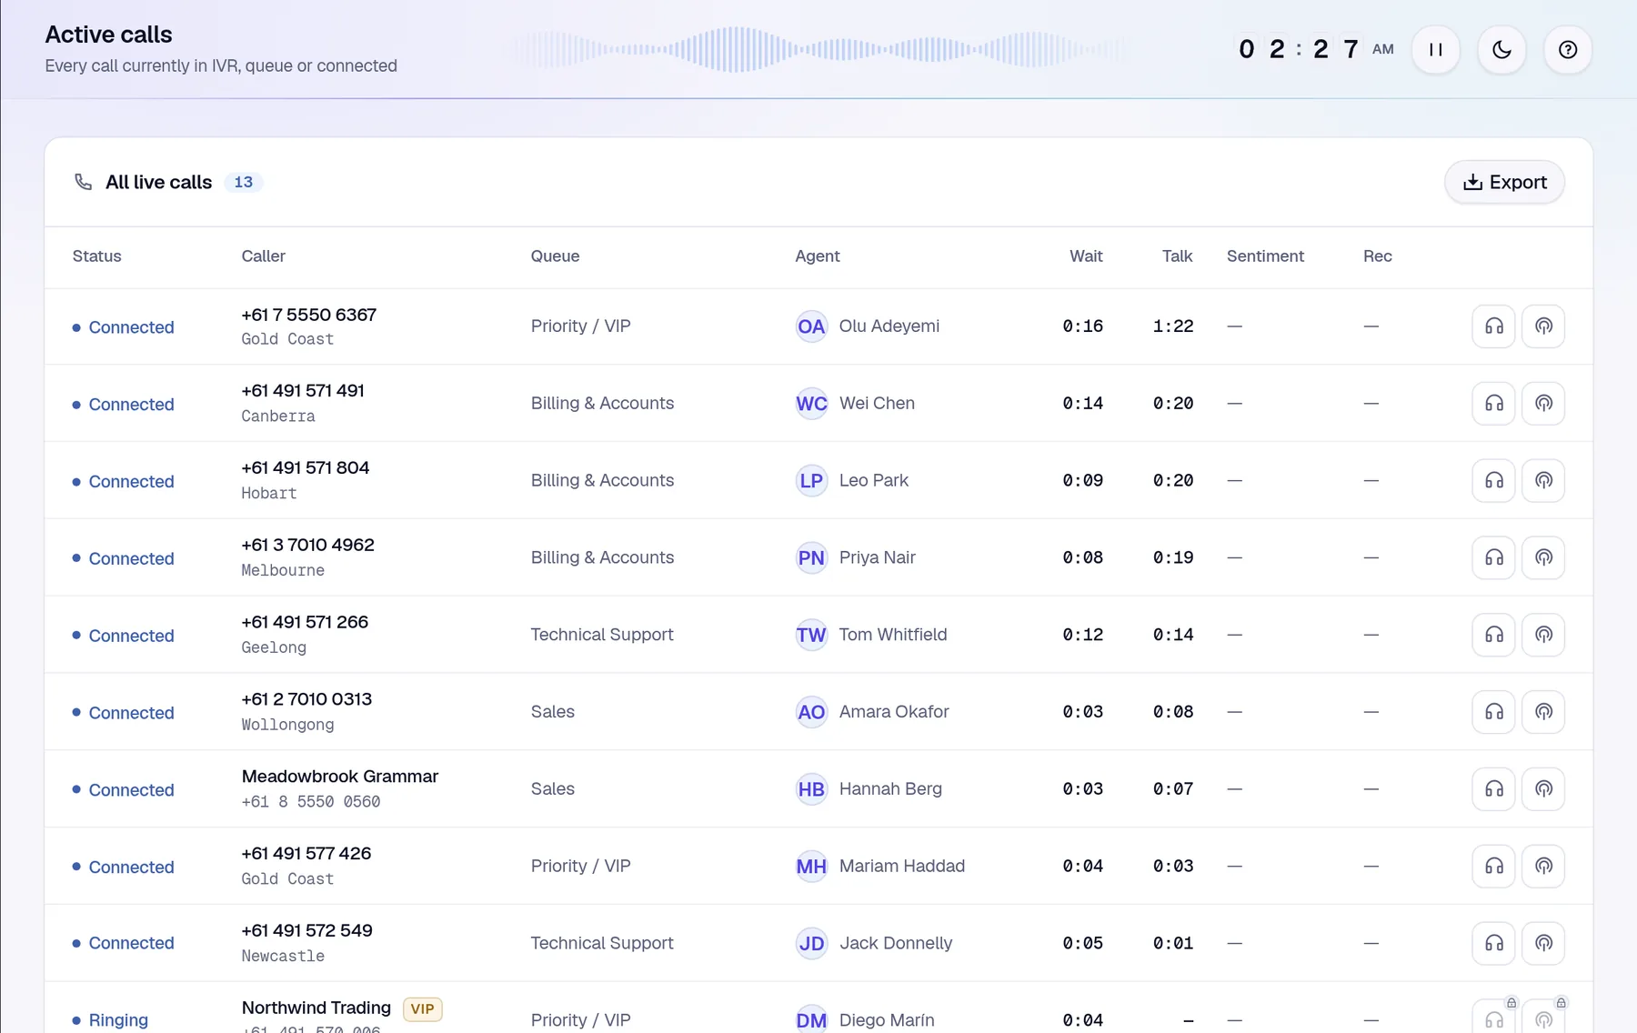Click the broadcast icon in Wei Chen's row

1543,403
